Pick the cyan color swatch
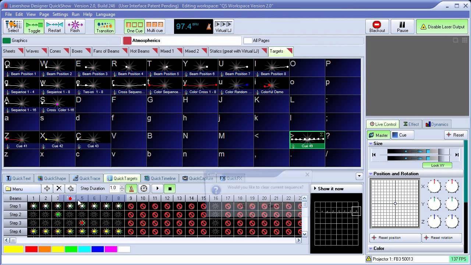 click(x=84, y=250)
